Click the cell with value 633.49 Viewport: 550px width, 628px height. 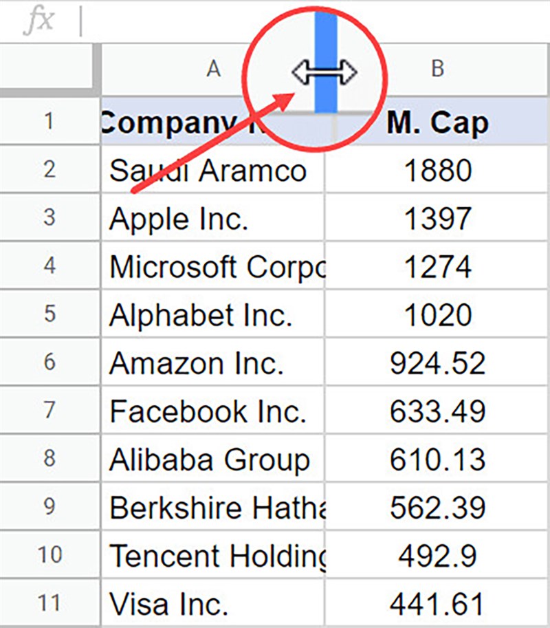pos(437,411)
